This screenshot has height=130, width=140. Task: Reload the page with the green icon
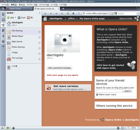pos(68,14)
